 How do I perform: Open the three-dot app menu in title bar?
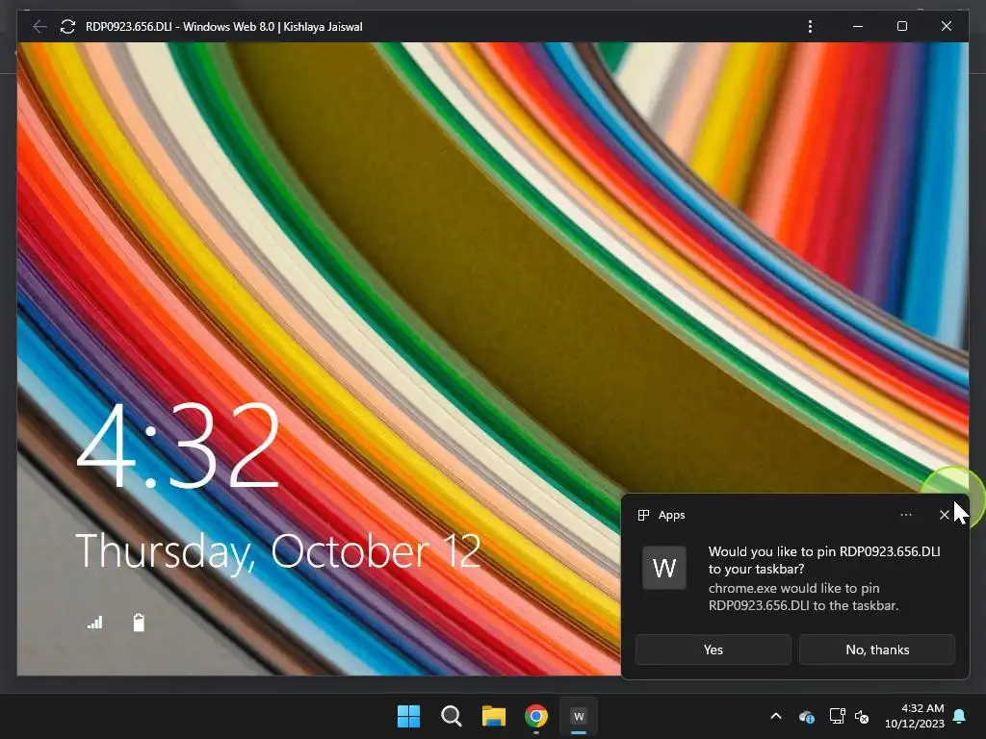point(810,26)
